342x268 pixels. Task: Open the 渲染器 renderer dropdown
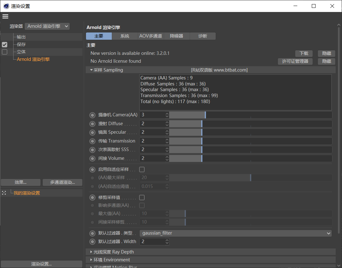(47, 26)
